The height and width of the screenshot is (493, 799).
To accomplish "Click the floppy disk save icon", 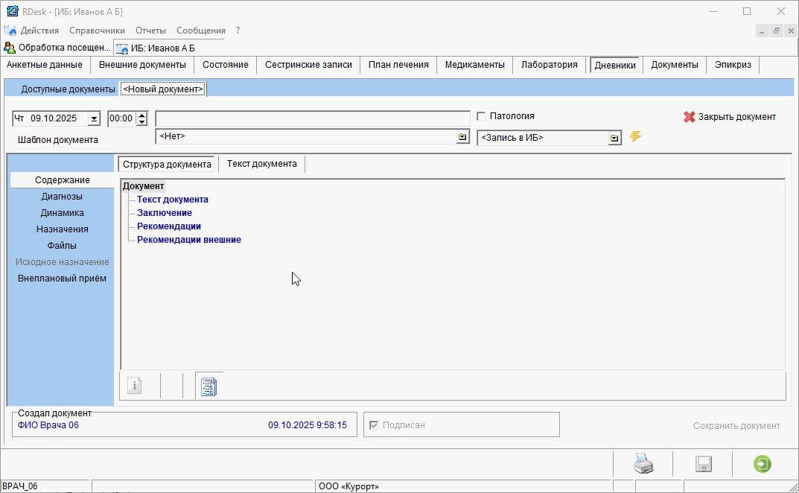I will (703, 464).
